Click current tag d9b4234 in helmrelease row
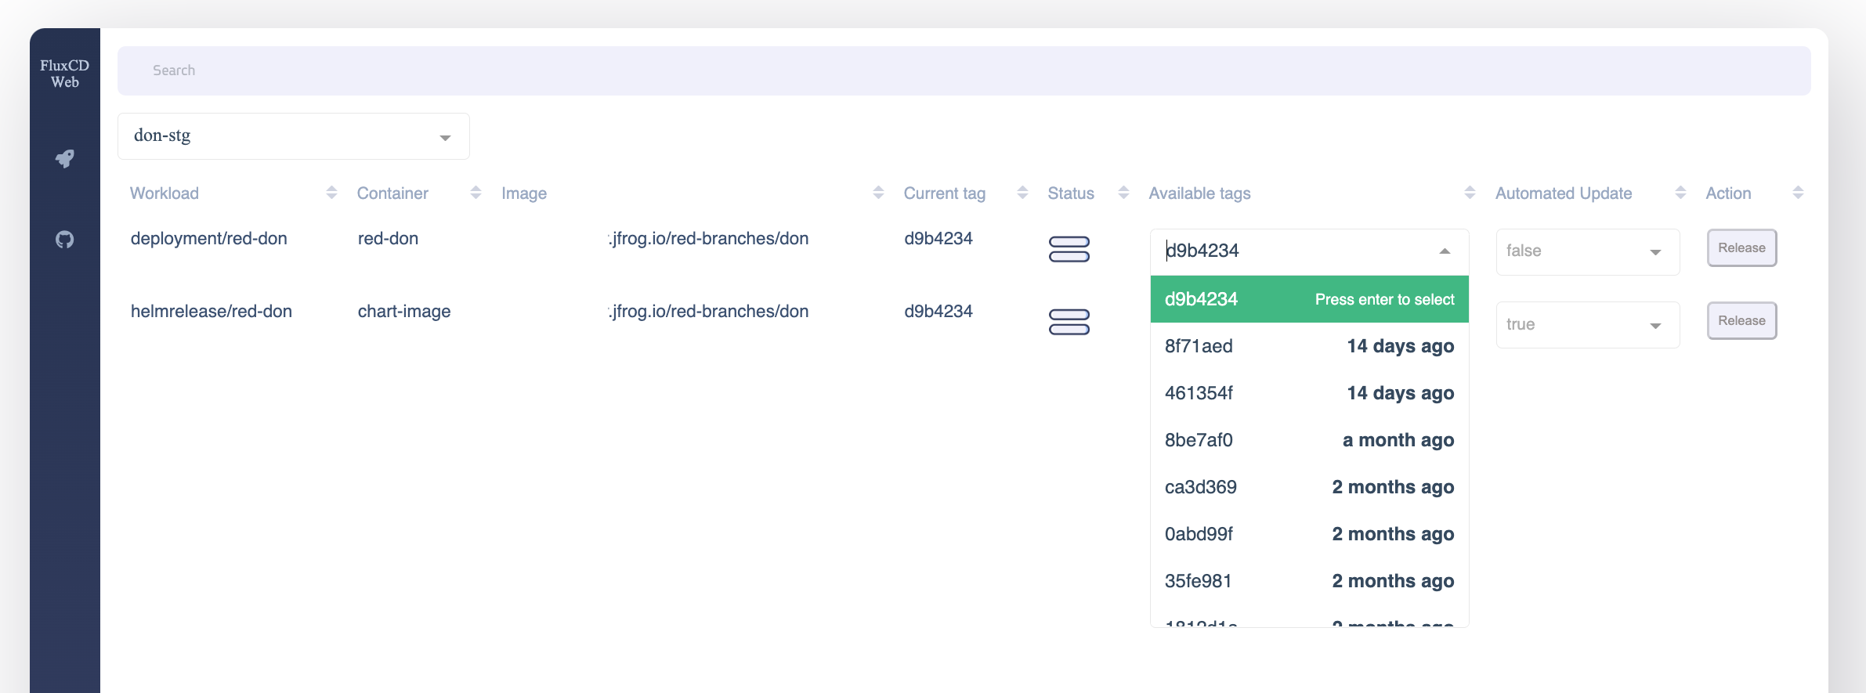The width and height of the screenshot is (1866, 693). [938, 312]
